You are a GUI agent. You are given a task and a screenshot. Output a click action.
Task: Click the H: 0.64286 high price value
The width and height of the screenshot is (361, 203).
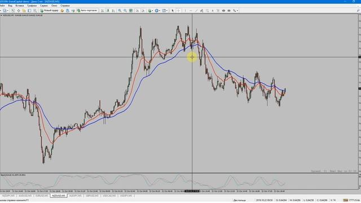click(295, 200)
